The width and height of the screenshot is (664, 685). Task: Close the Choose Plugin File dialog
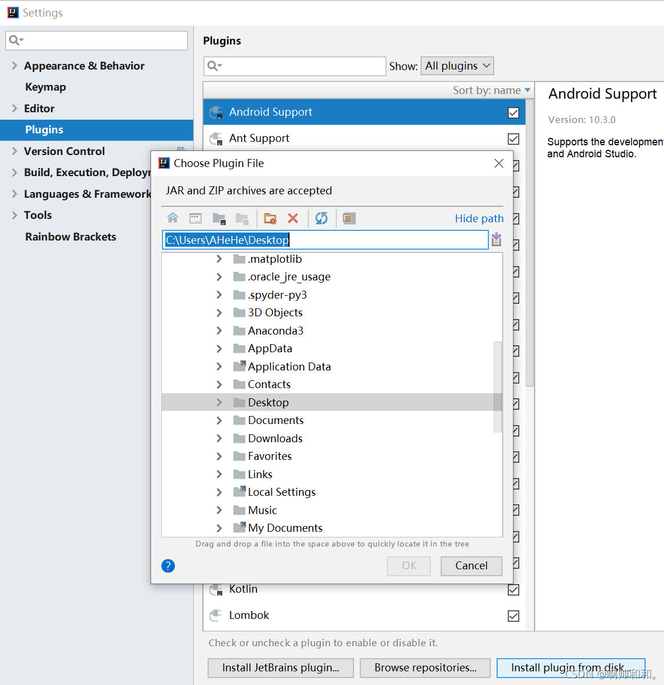(x=499, y=163)
